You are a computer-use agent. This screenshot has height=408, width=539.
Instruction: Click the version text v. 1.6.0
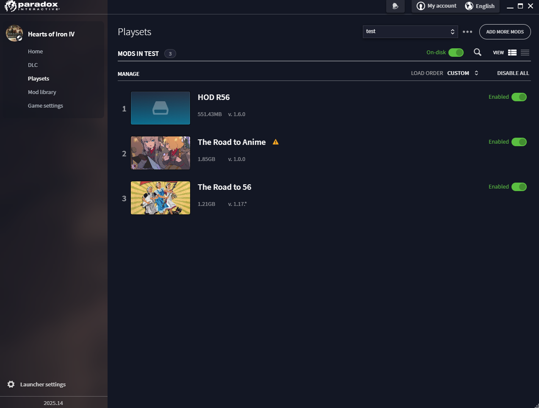point(237,114)
